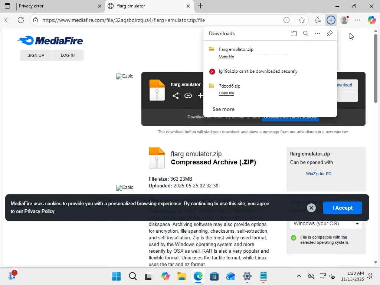Search downloads with the magnifier icon
This screenshot has height=285, width=380.
pyautogui.click(x=306, y=33)
